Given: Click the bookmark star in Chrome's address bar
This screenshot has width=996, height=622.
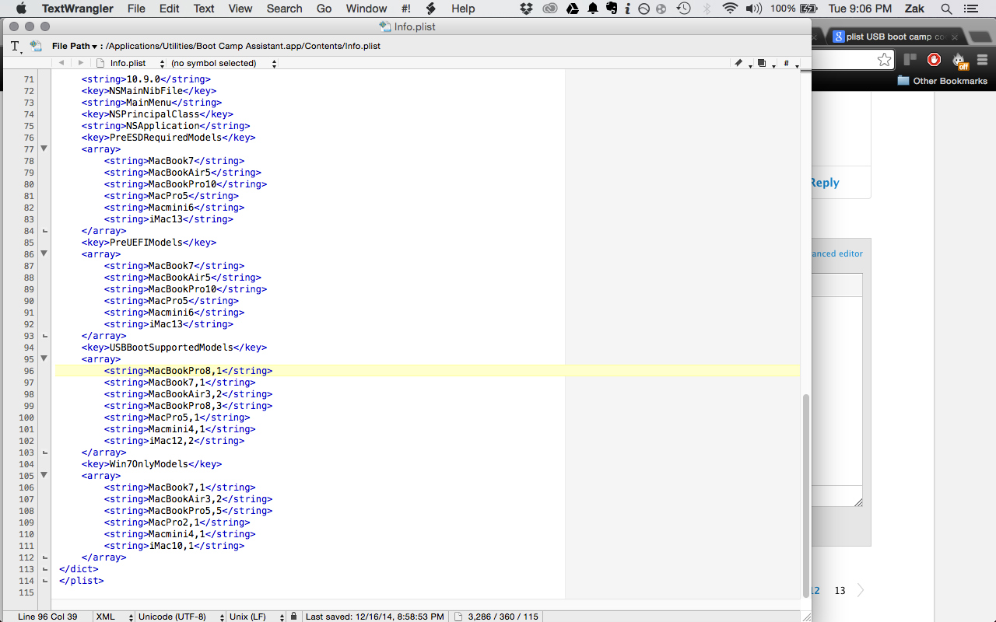Looking at the screenshot, I should point(884,60).
